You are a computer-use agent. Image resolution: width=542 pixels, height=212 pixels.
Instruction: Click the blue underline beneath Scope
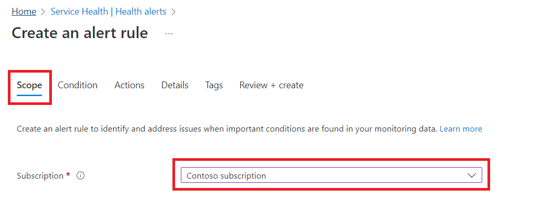click(x=29, y=95)
